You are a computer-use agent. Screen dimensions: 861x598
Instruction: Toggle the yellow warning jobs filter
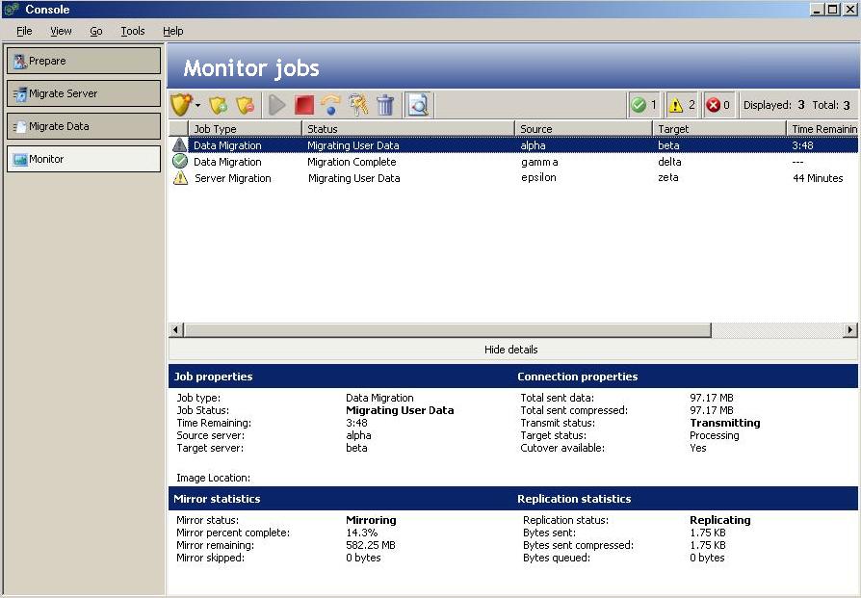(682, 105)
